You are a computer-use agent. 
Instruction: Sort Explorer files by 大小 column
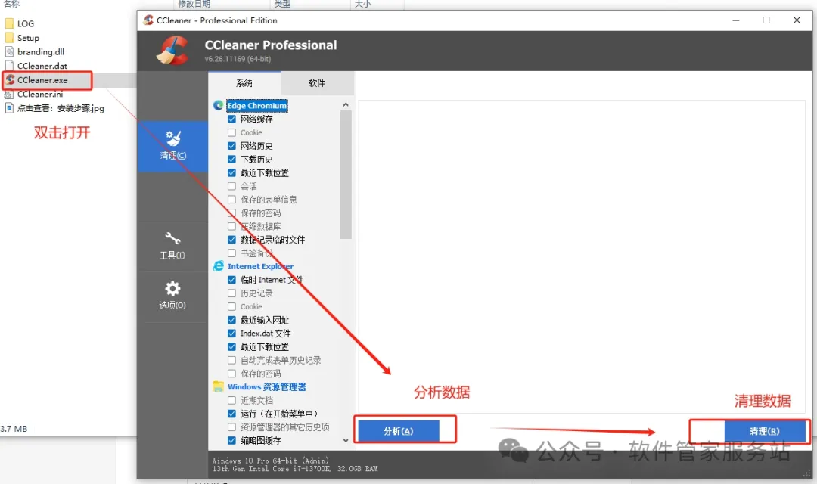[362, 4]
